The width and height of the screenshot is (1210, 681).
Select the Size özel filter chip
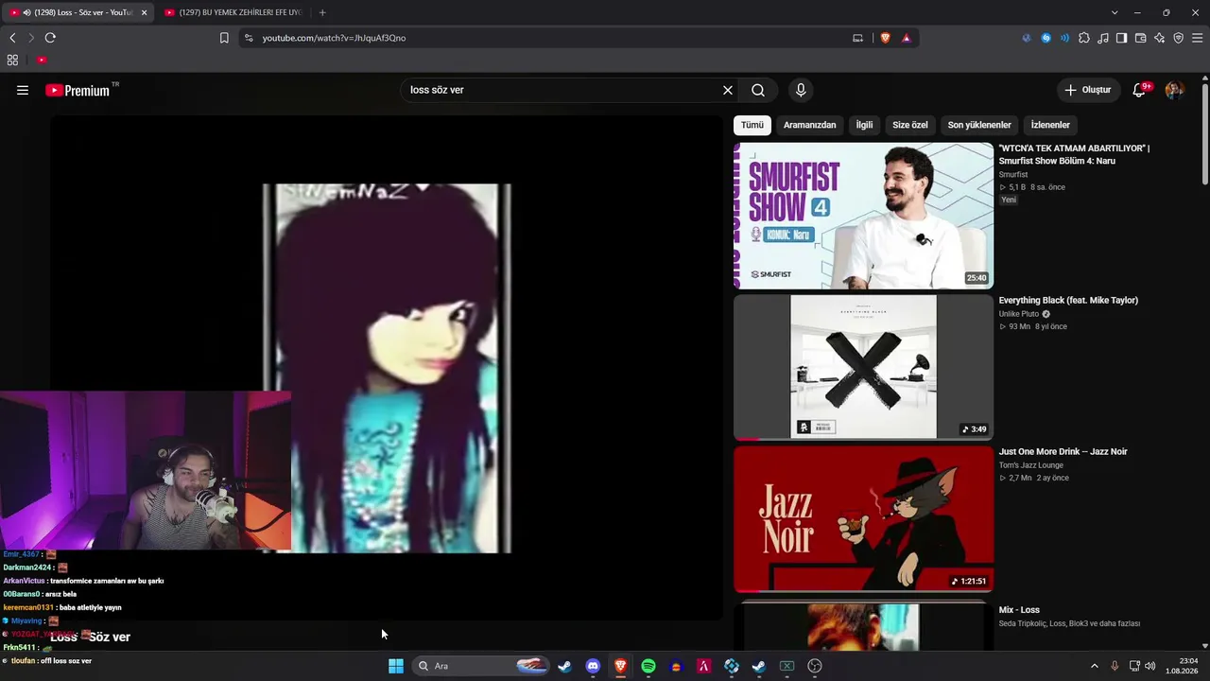coord(910,125)
